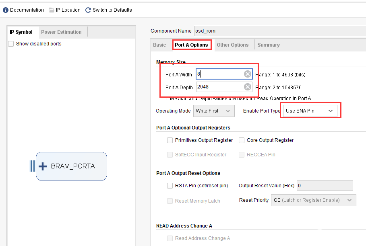The width and height of the screenshot is (366, 246).
Task: Clear the Port A Depth value
Action: (x=248, y=87)
